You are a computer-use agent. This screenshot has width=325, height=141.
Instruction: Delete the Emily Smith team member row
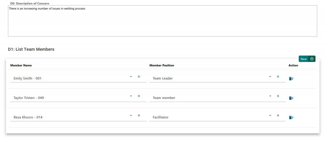(x=291, y=79)
